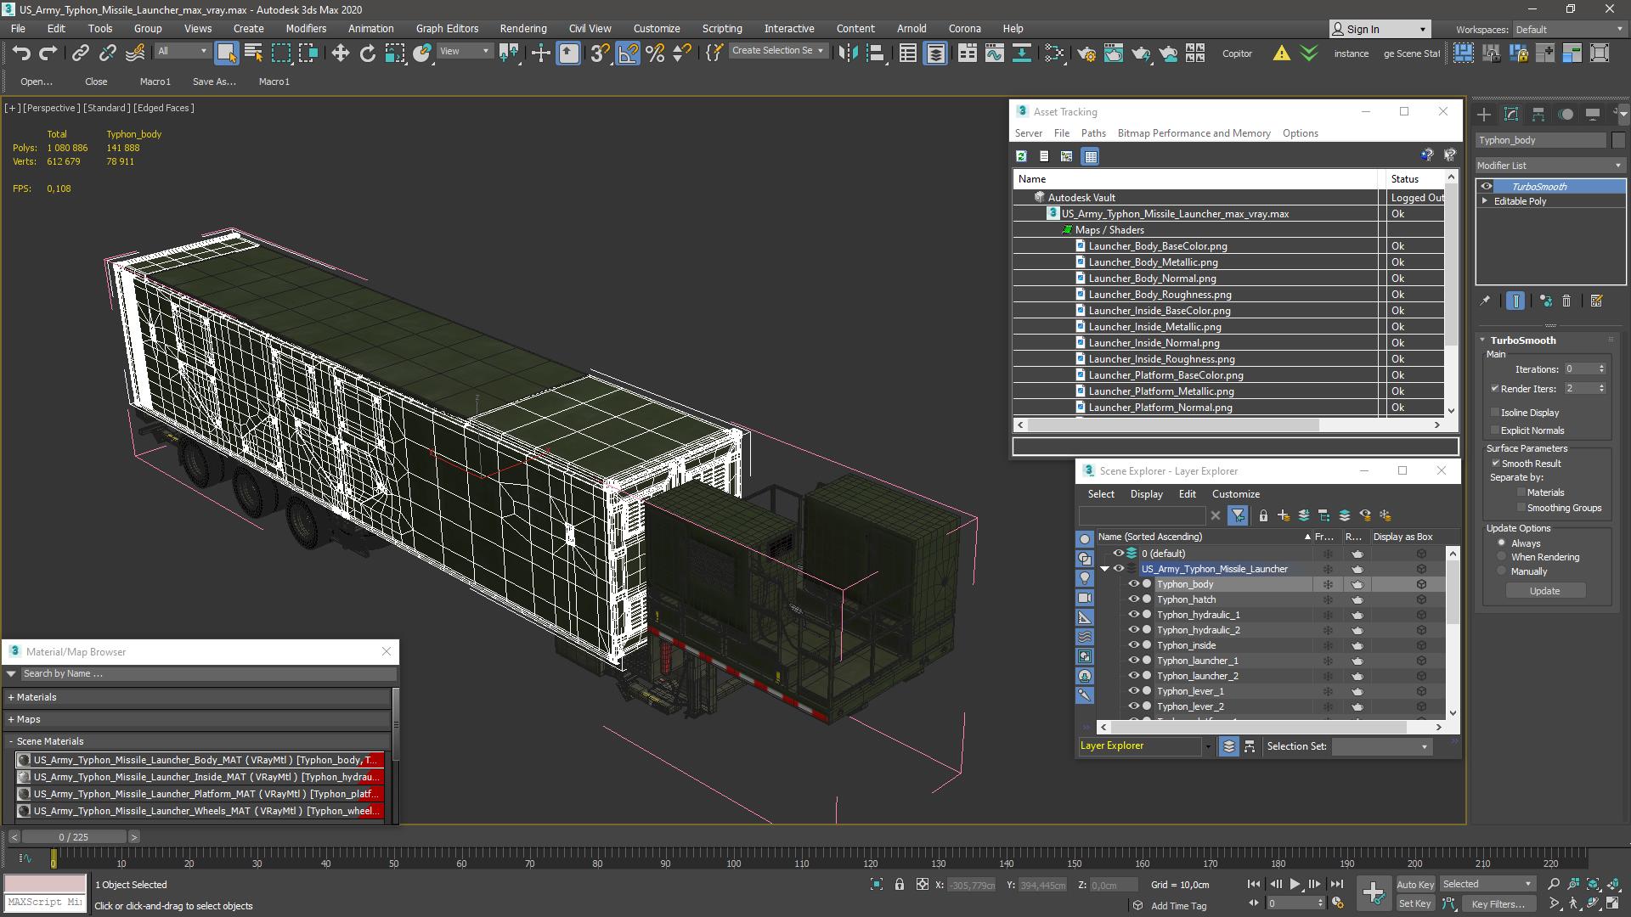Image resolution: width=1631 pixels, height=917 pixels.
Task: Enable Isoline Display checkbox
Action: click(x=1495, y=413)
